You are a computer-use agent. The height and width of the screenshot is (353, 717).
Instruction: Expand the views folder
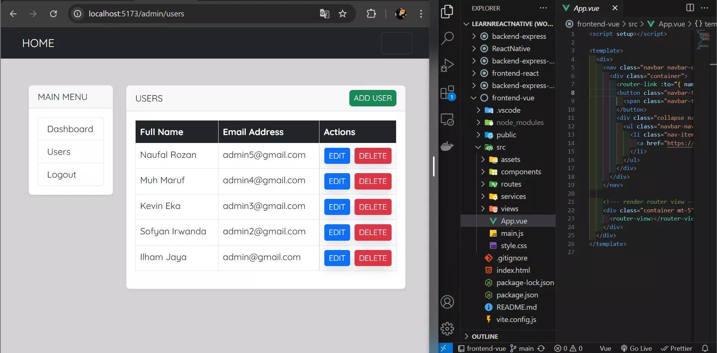508,209
